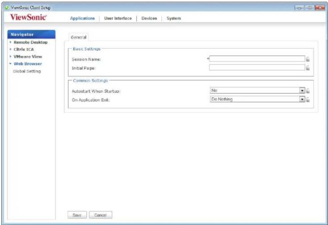Screen dimensions: 328x225
Task: Switch to the User Interface tab
Action: [x=118, y=18]
